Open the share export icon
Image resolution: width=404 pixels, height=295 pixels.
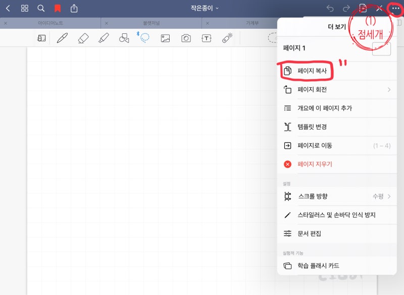point(74,8)
